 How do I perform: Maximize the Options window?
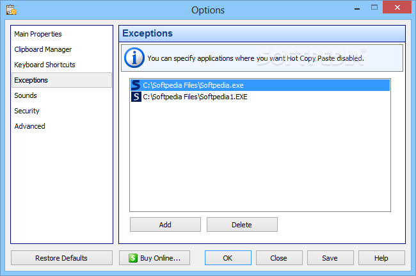click(x=374, y=8)
